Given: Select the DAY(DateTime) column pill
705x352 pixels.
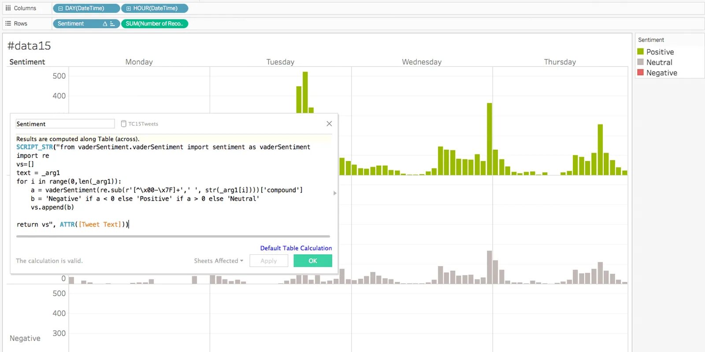Looking at the screenshot, I should pos(86,8).
